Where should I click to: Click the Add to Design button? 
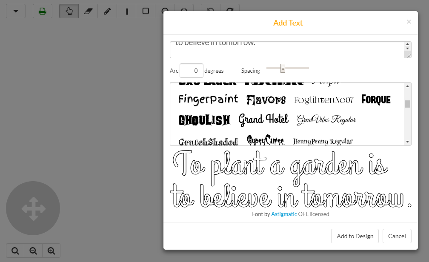(355, 236)
